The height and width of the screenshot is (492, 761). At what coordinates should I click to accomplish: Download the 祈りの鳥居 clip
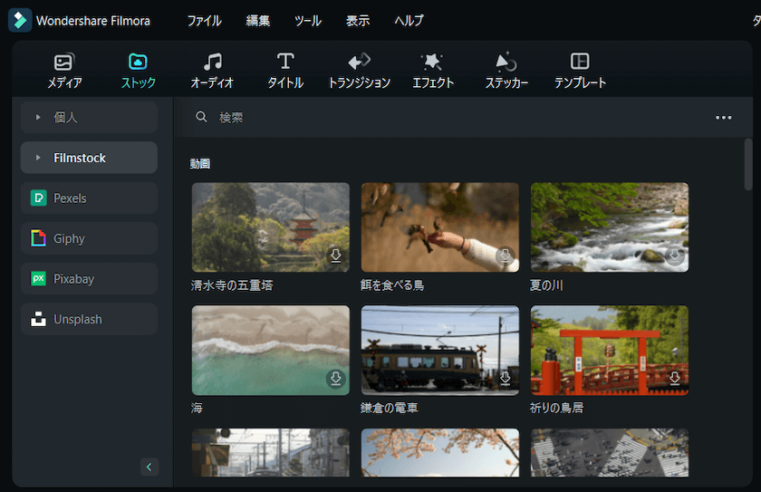[x=675, y=378]
